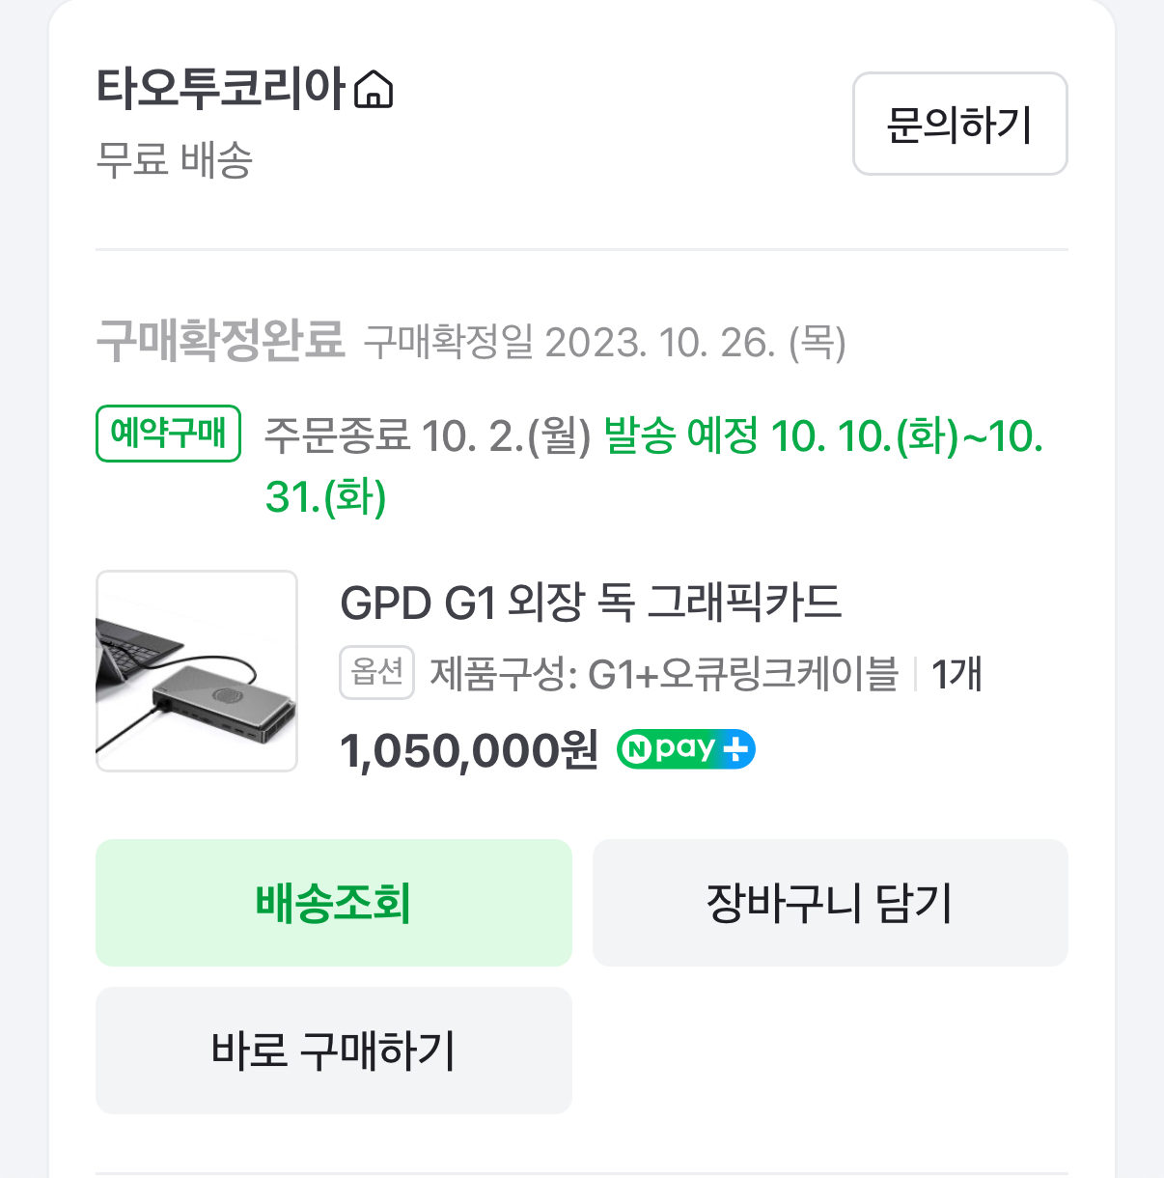Click the blue plus icon on Npay badge
This screenshot has height=1178, width=1164.
point(736,749)
